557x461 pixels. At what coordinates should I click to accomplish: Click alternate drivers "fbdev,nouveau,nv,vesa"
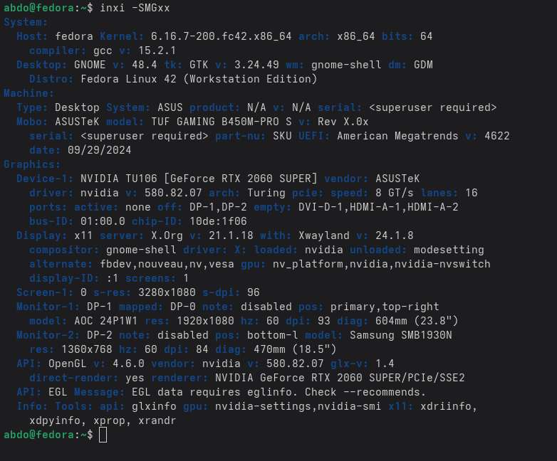(167, 264)
